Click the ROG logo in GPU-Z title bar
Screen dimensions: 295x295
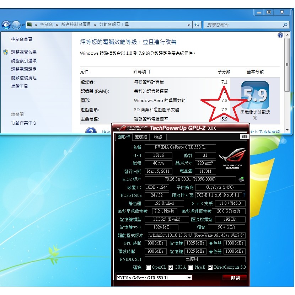click(x=122, y=128)
